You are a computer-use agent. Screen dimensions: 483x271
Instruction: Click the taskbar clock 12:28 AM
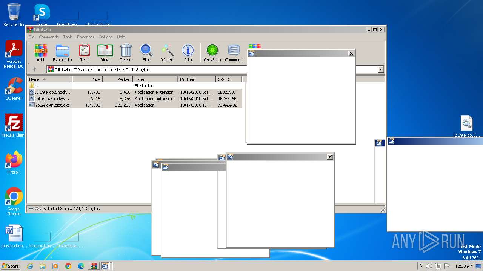tap(464, 266)
